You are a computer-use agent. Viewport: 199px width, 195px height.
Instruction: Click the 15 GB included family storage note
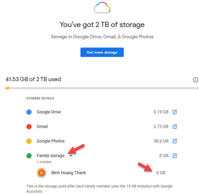(99, 189)
